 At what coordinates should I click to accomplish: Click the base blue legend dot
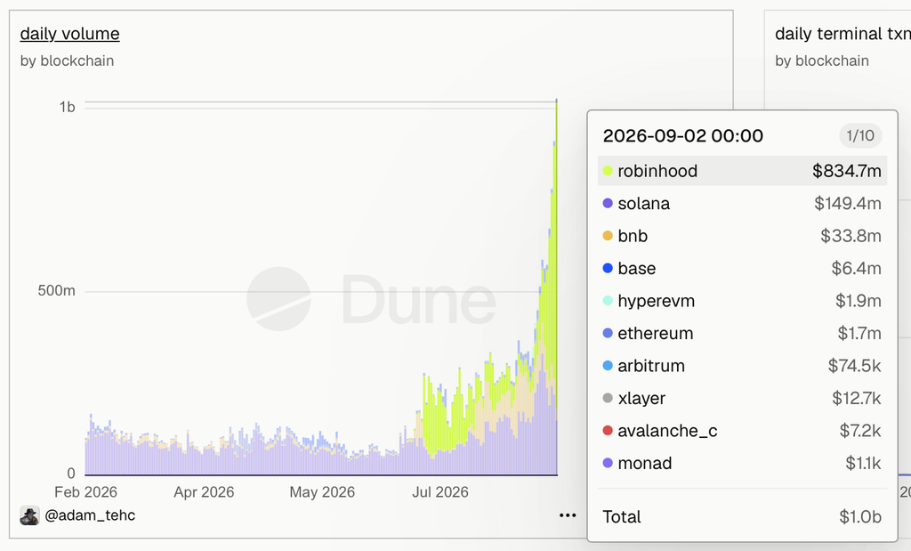point(608,268)
